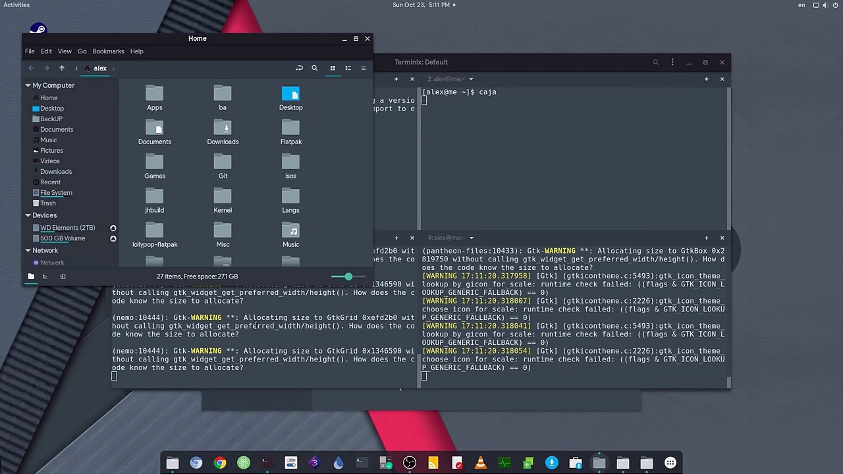
Task: Open the File menu
Action: coord(30,51)
